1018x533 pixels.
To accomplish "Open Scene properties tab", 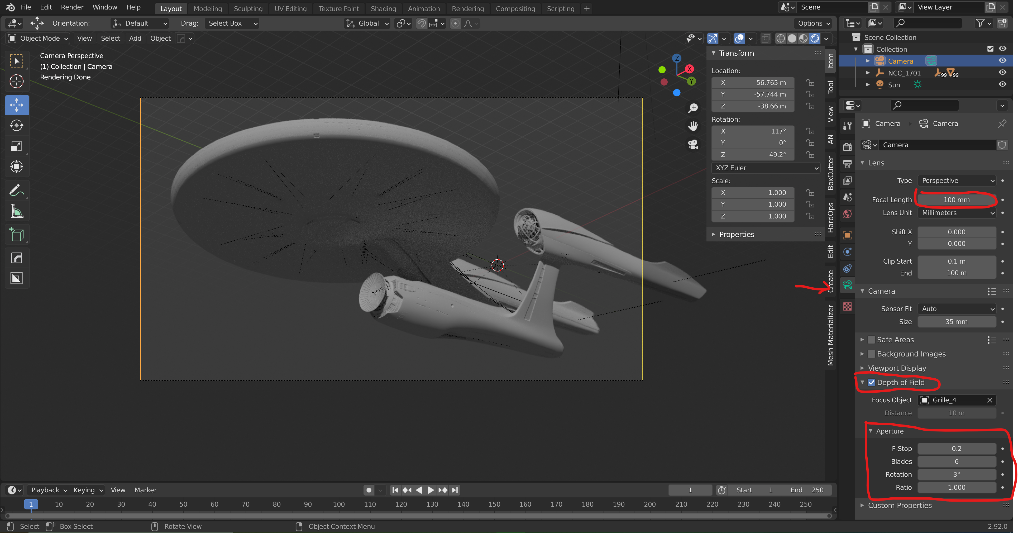I will 847,197.
